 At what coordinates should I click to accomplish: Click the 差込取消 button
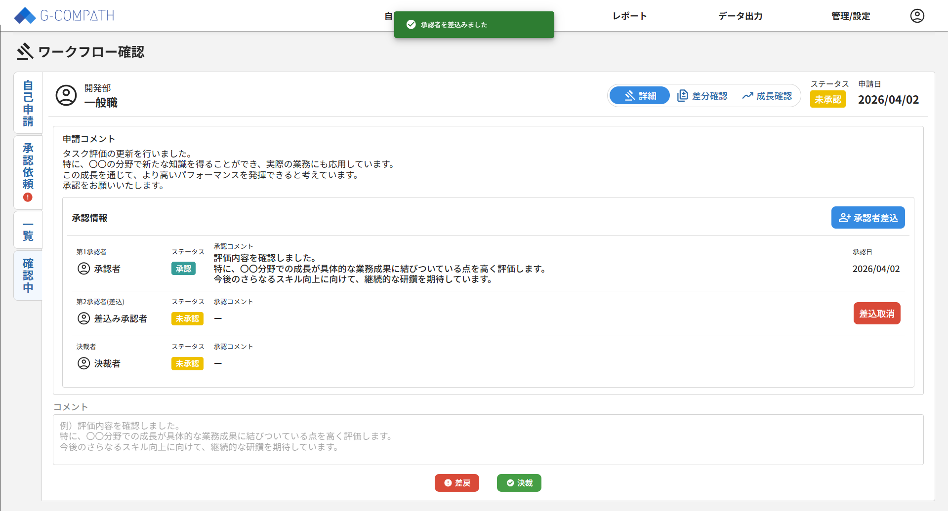coord(877,314)
